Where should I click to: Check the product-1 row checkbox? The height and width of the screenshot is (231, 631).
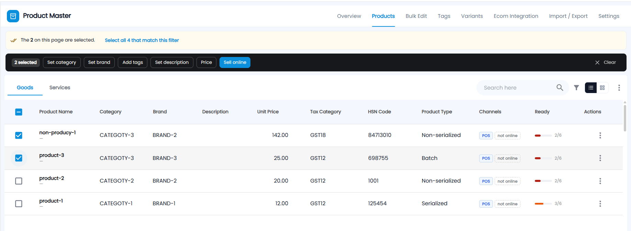click(x=19, y=204)
